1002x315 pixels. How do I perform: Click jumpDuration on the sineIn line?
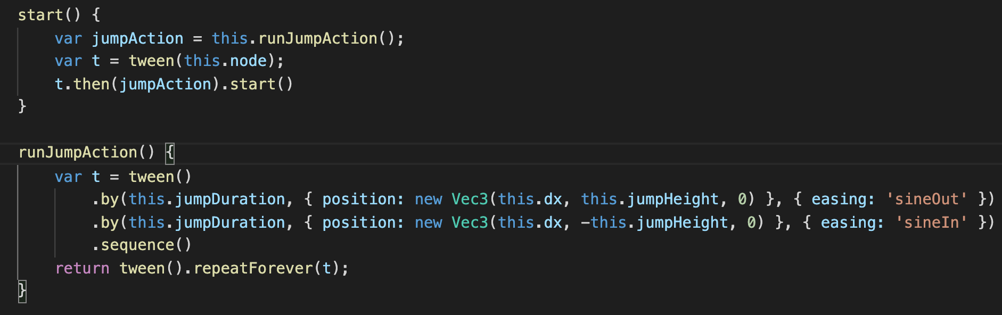[230, 222]
